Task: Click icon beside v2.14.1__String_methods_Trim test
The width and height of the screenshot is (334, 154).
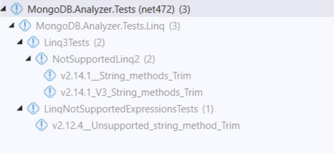Action: click(49, 75)
